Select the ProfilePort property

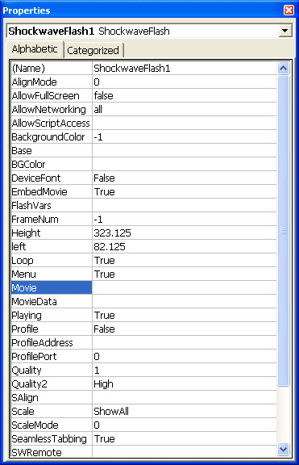(x=52, y=357)
